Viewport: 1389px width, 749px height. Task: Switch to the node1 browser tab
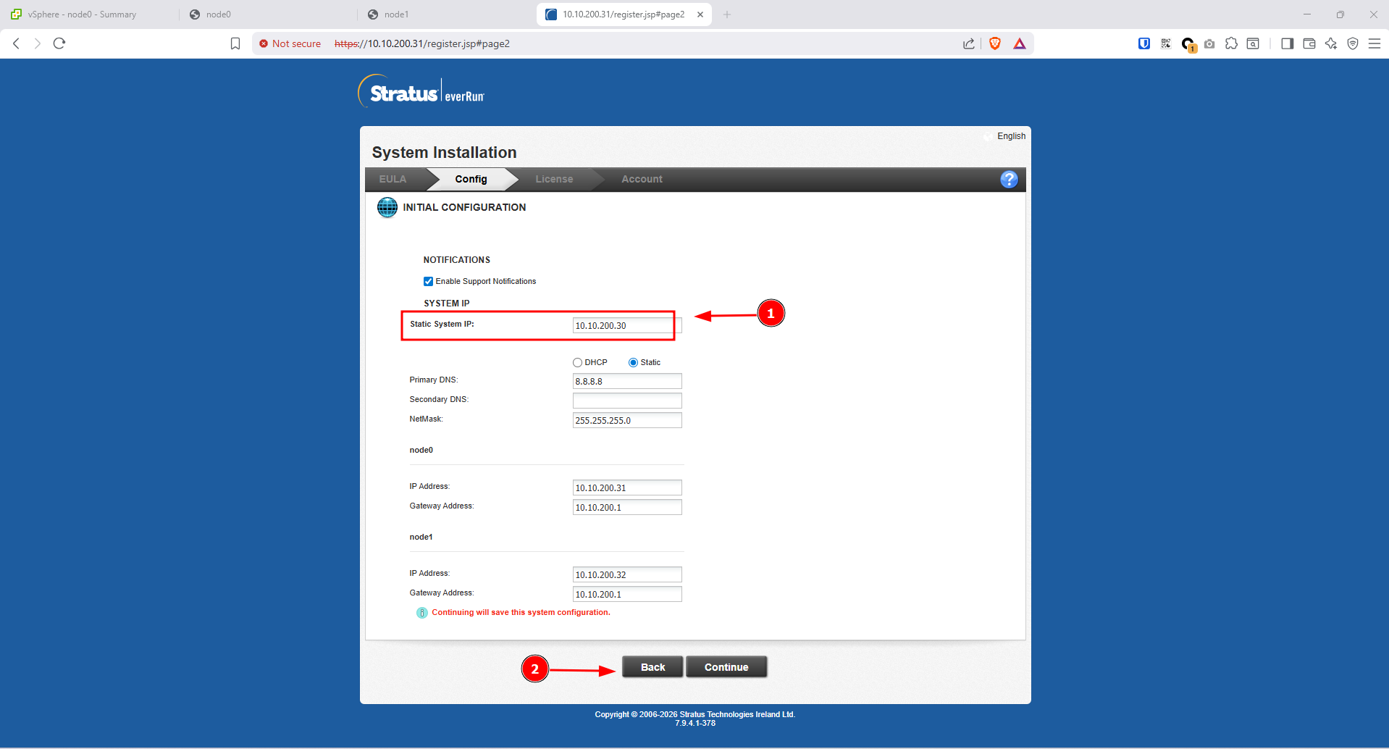click(396, 14)
